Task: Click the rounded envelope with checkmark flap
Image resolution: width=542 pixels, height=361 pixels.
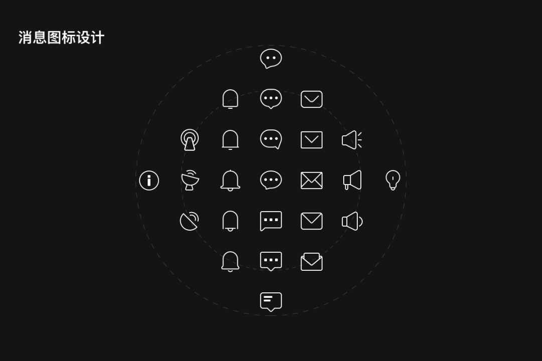Action: click(x=312, y=99)
